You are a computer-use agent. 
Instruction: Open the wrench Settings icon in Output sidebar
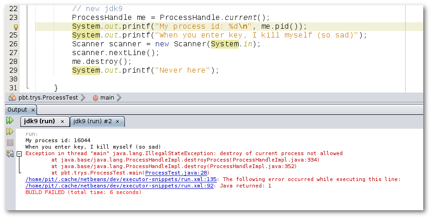tap(10, 154)
